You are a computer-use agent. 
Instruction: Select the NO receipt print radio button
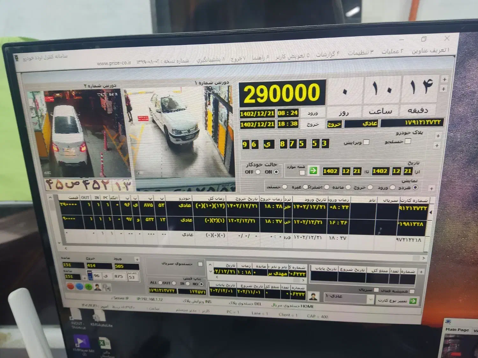[201, 284]
